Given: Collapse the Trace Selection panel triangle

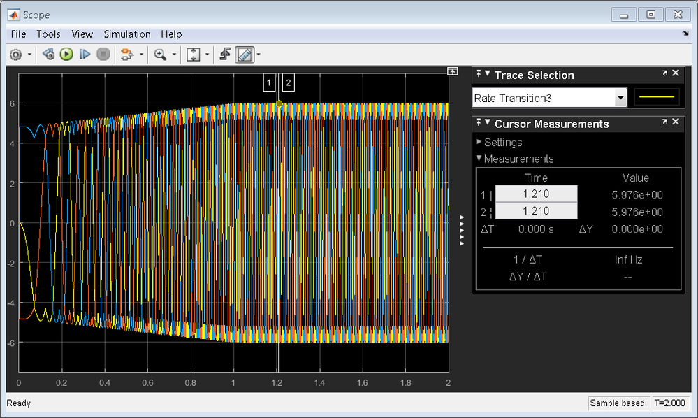Looking at the screenshot, I should pyautogui.click(x=488, y=73).
